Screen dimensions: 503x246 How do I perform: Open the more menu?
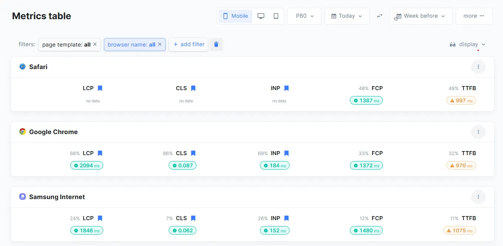(474, 16)
